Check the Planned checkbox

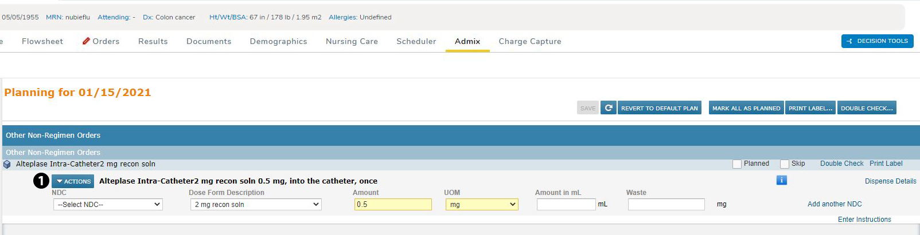click(x=737, y=164)
